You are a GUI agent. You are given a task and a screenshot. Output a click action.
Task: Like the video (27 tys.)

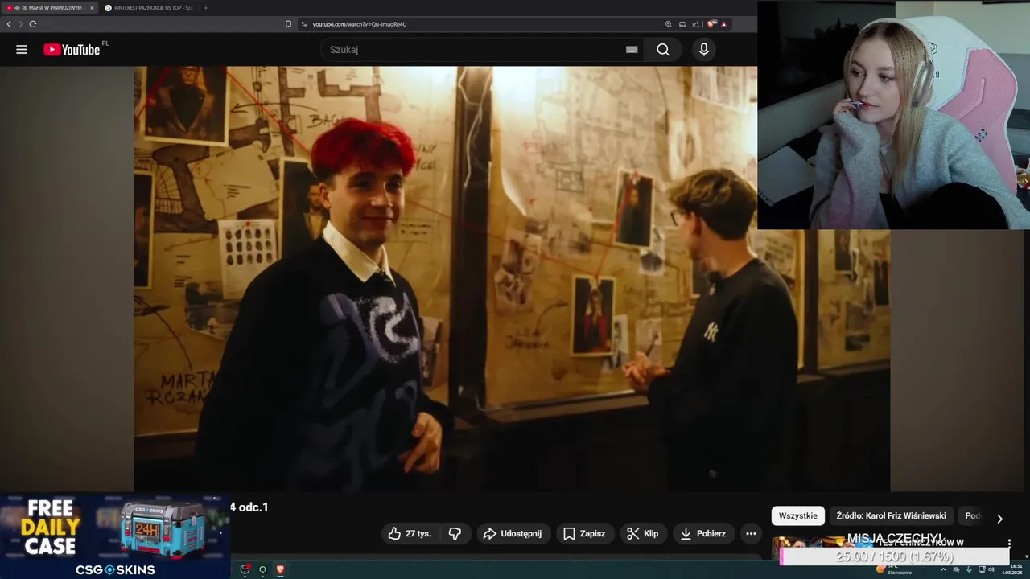(x=410, y=533)
